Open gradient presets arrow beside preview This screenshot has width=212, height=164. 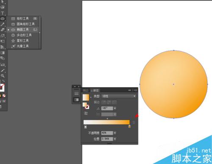click(x=91, y=97)
